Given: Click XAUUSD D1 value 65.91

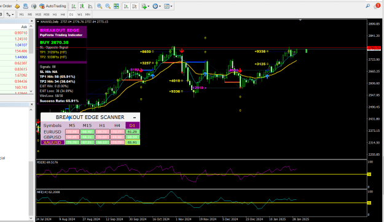Looking at the screenshot, I should click(x=132, y=142).
